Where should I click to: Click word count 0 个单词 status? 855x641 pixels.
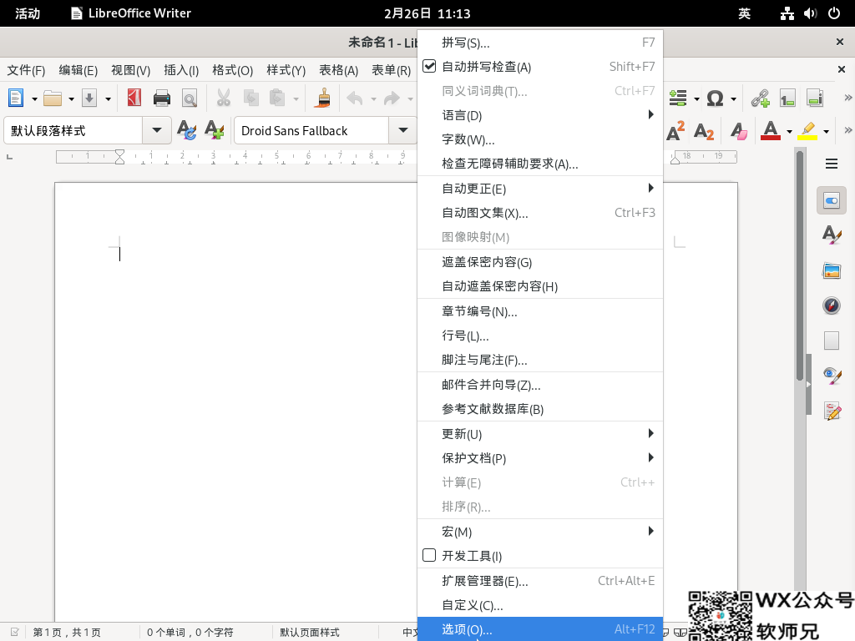click(x=190, y=633)
